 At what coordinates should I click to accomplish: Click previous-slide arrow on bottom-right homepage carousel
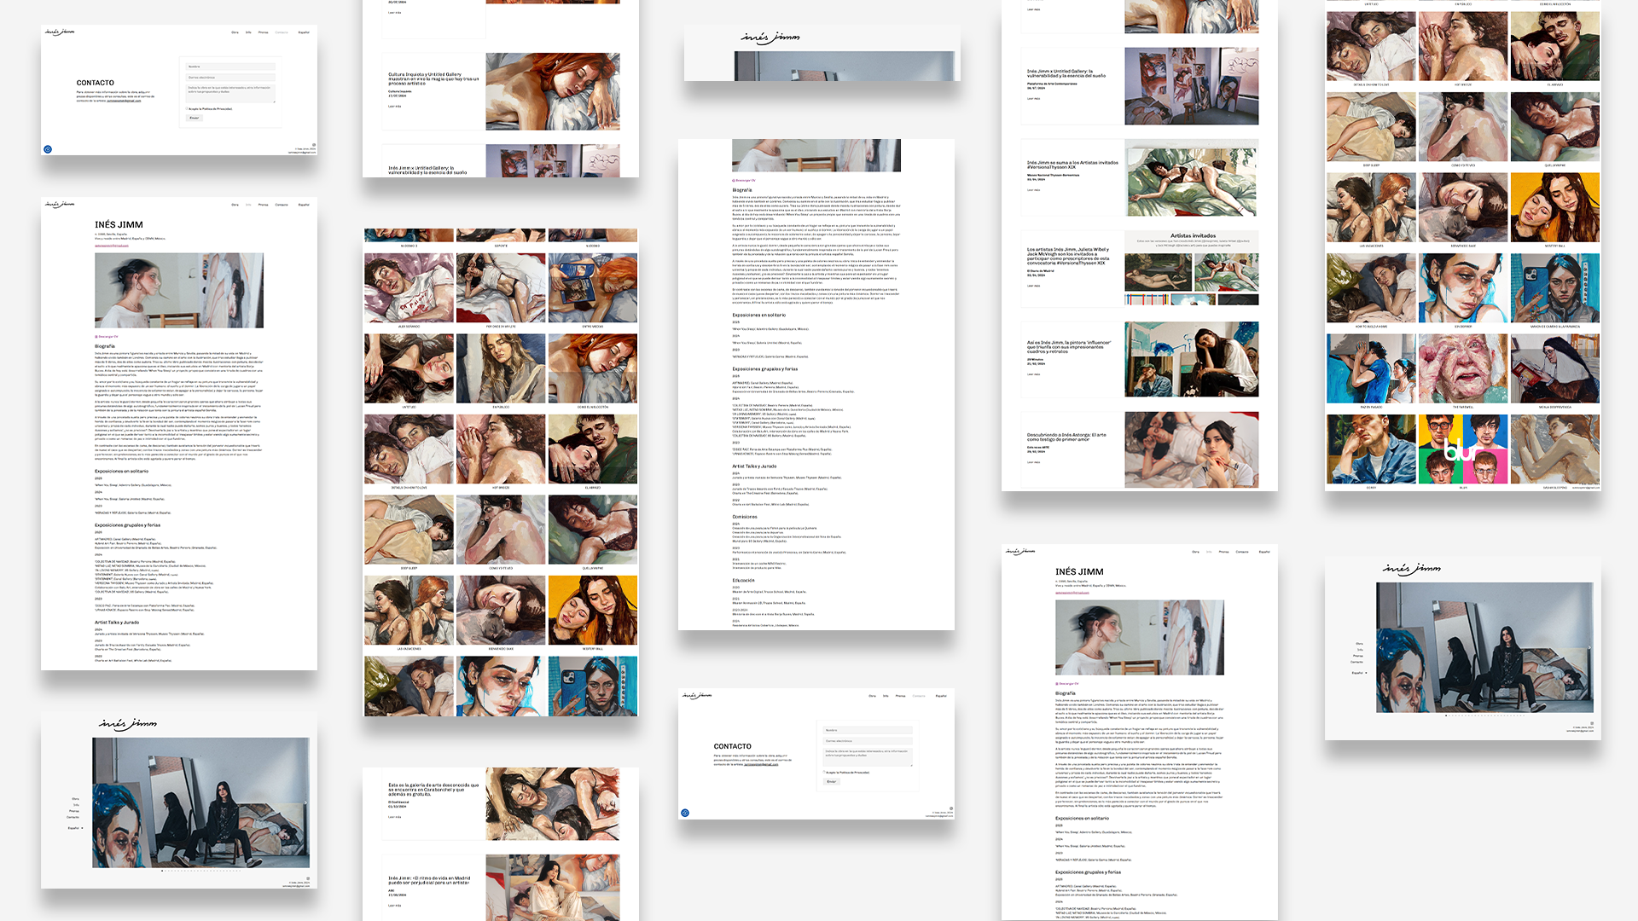click(1382, 647)
